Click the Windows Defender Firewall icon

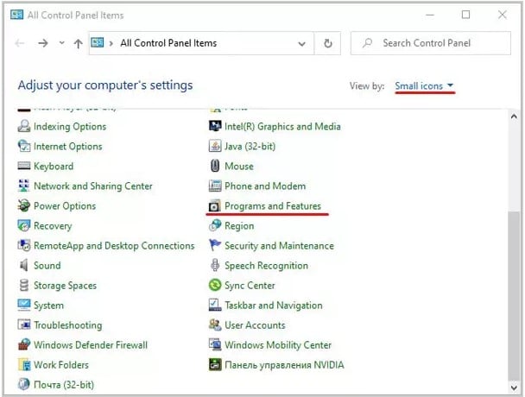tap(24, 344)
